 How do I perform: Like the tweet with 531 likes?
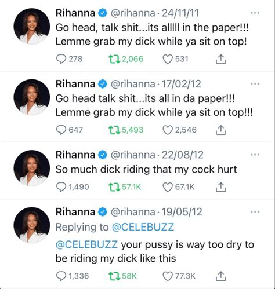point(167,59)
